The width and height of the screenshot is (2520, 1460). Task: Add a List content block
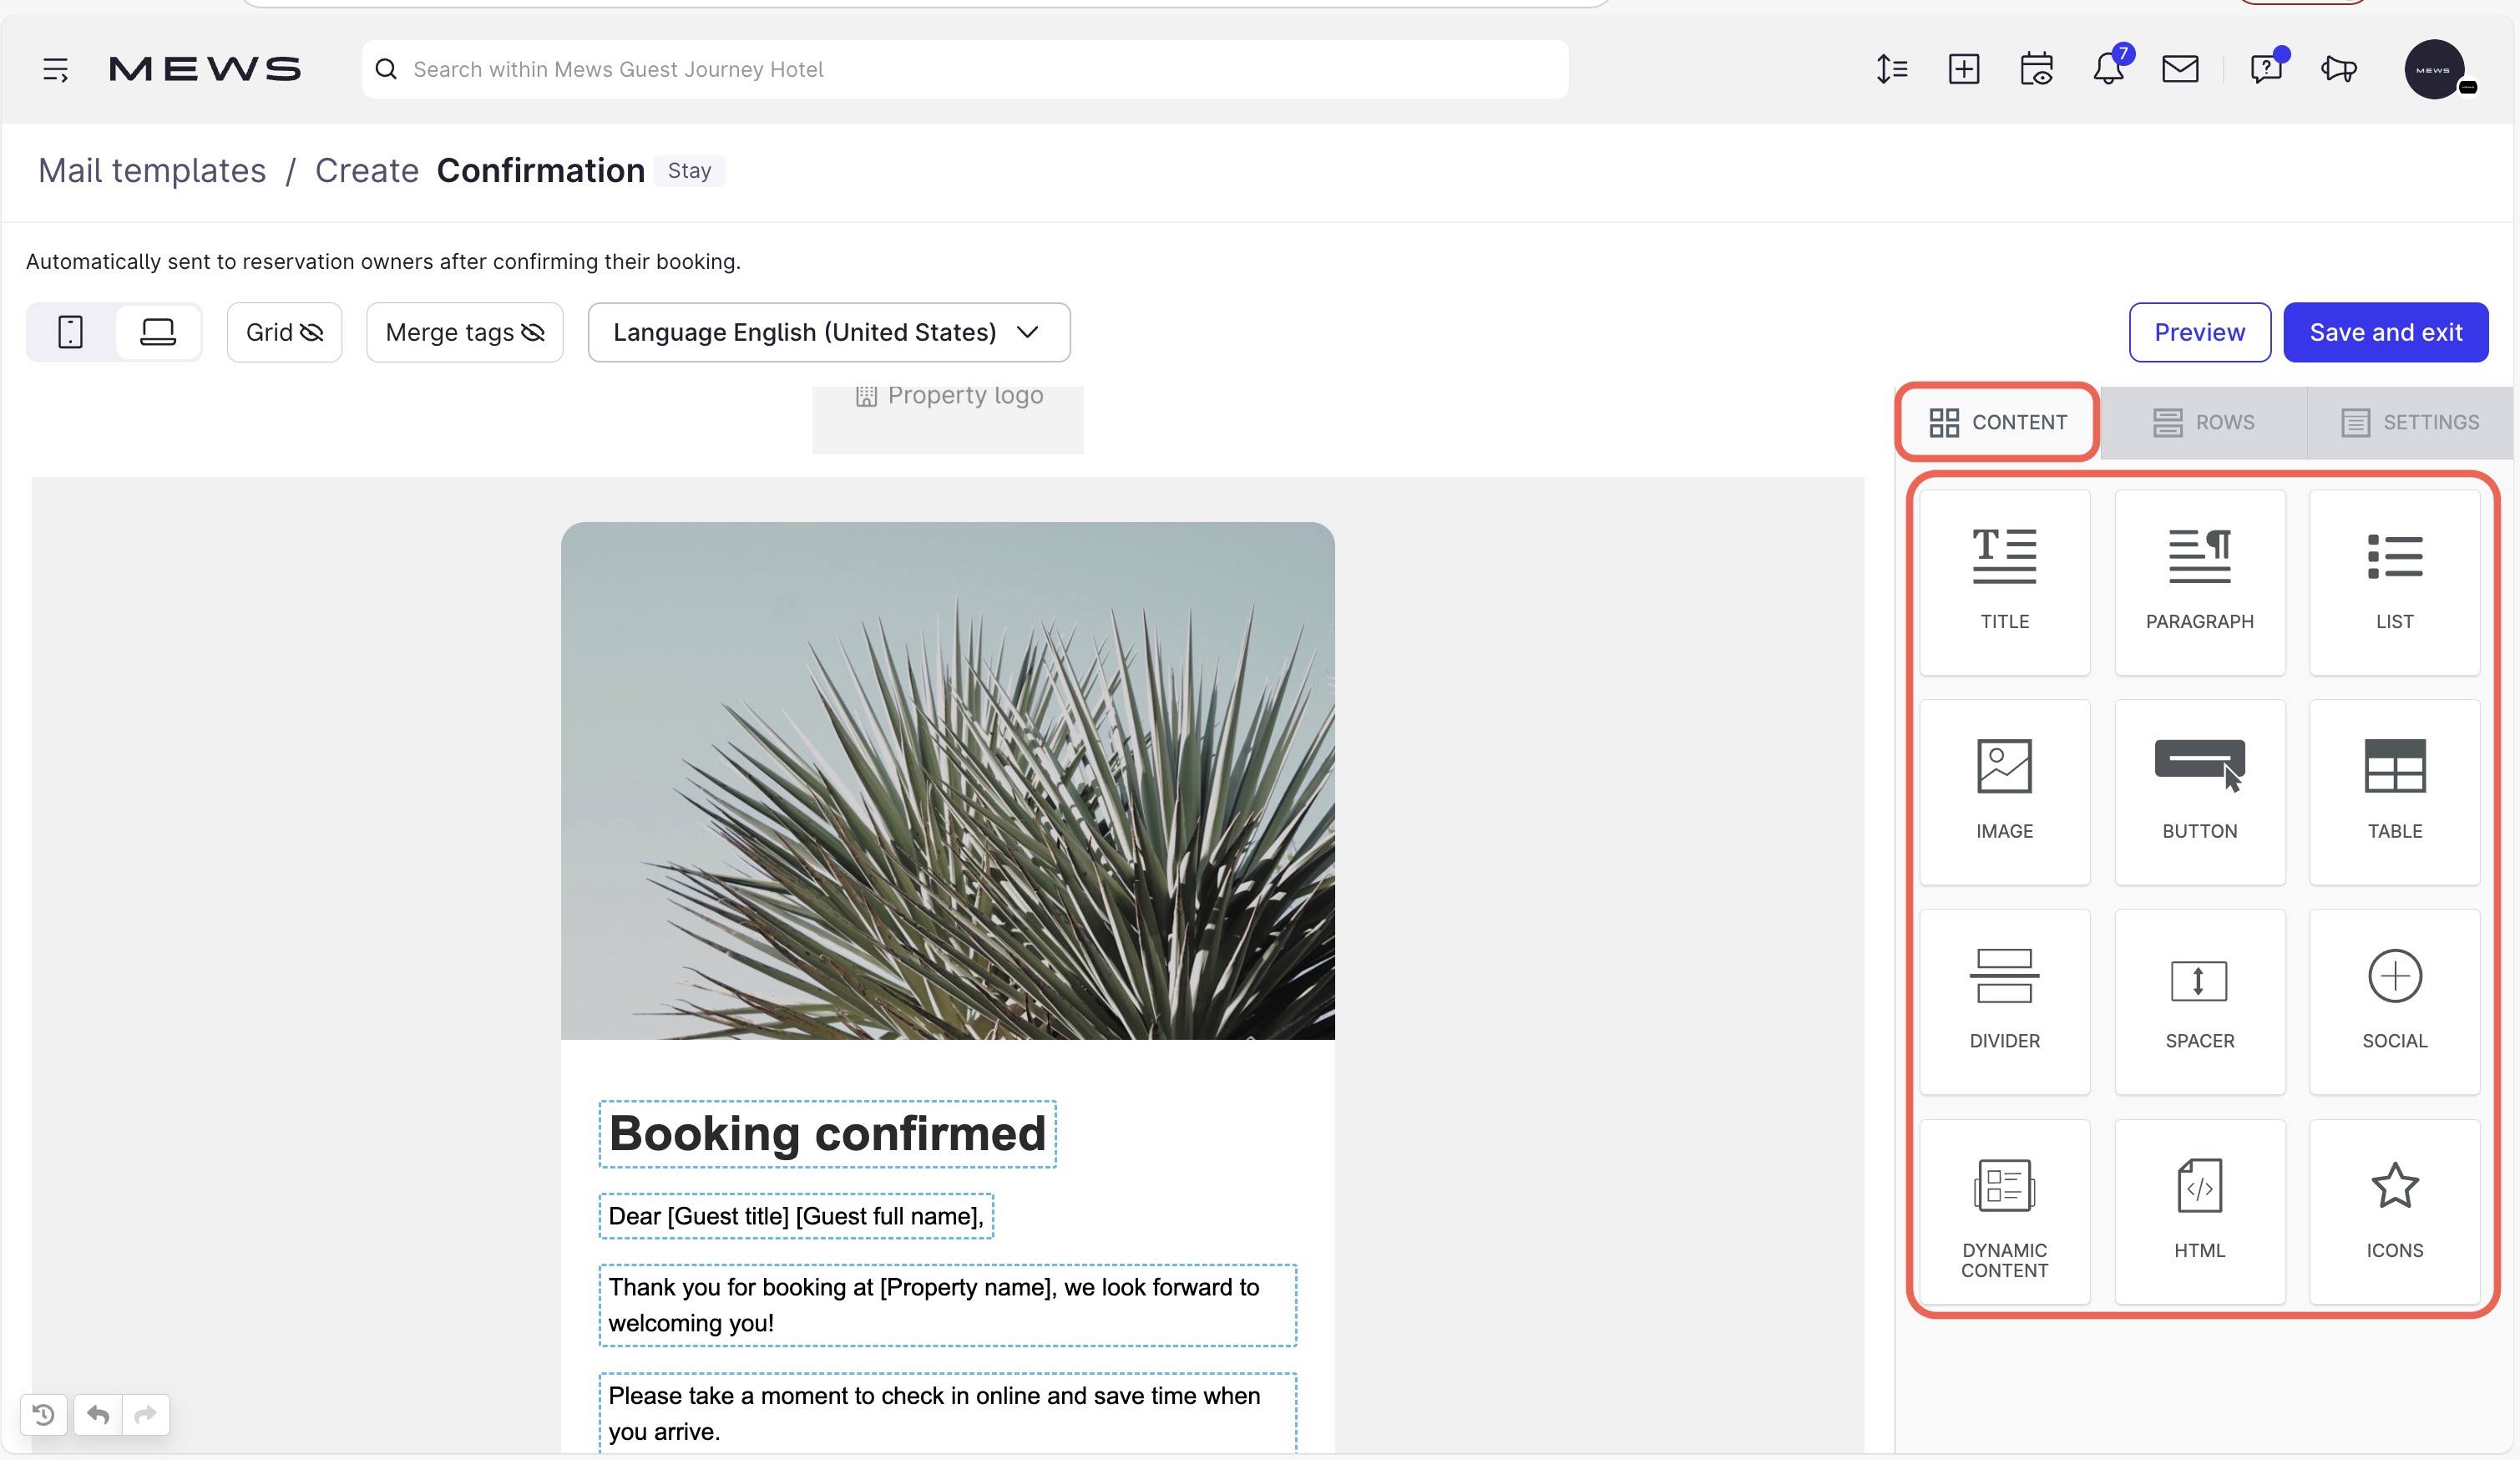tap(2394, 582)
